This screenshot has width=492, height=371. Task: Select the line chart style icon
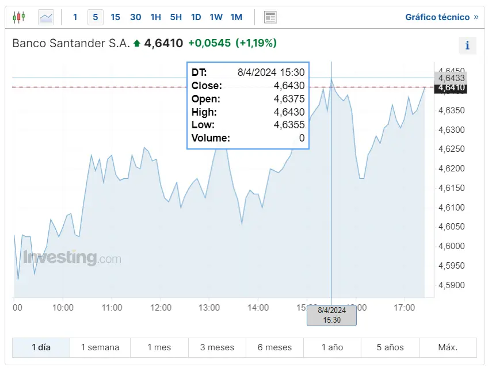(x=45, y=17)
